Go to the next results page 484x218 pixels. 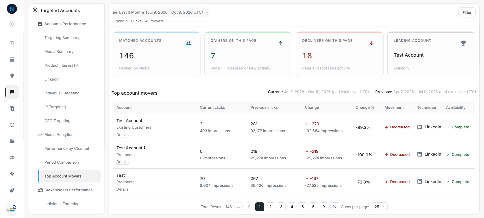[x=324, y=207]
